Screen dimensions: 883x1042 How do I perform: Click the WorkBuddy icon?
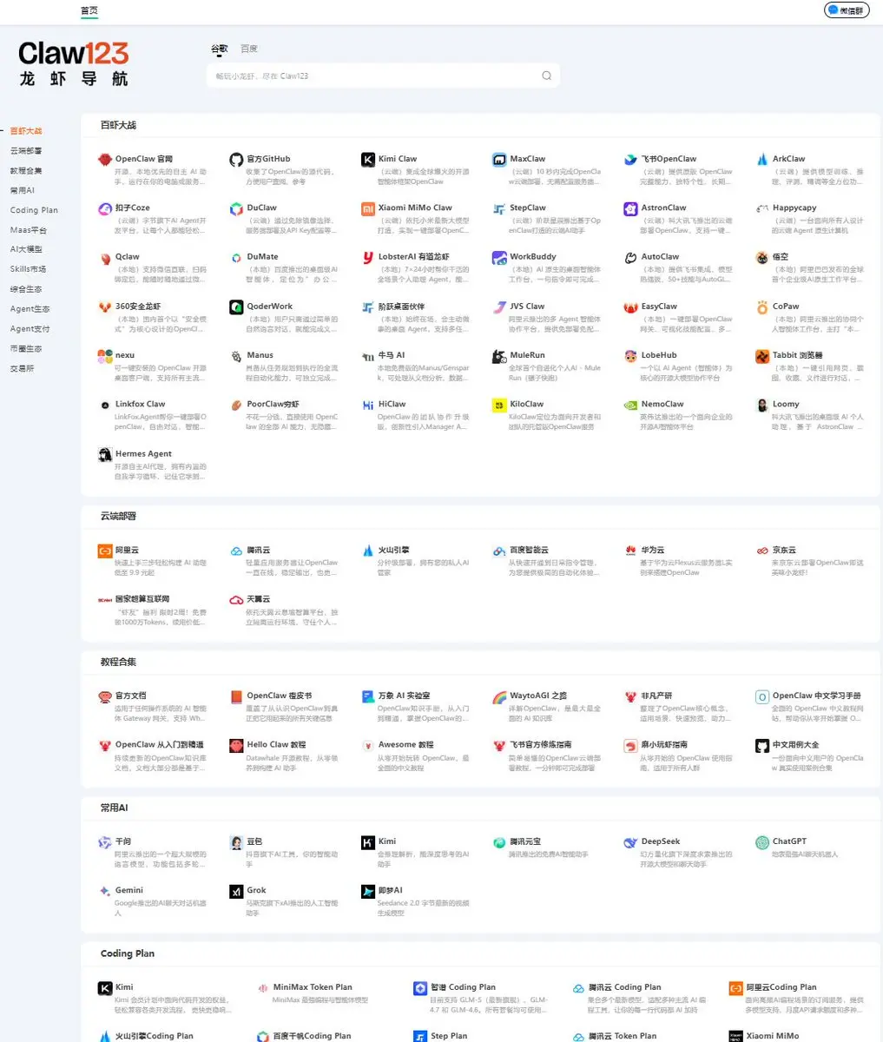[x=499, y=257]
